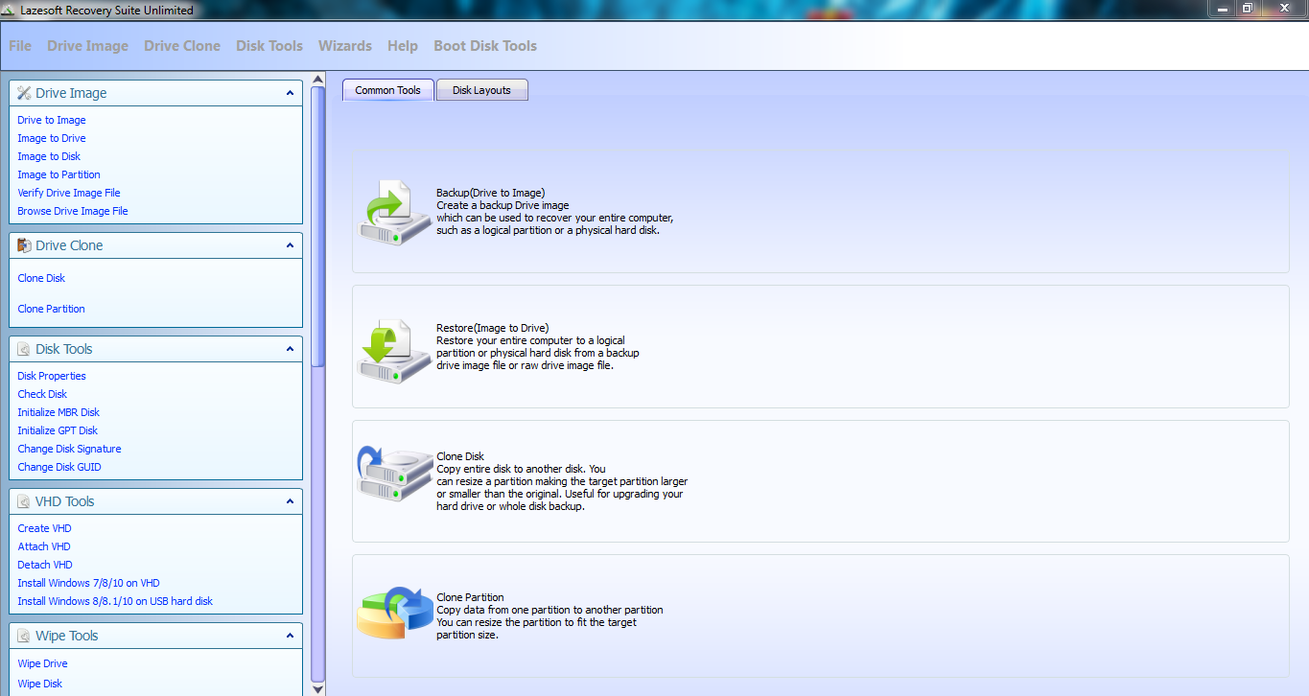
Task: Switch to the Common Tools tab
Action: coord(388,90)
